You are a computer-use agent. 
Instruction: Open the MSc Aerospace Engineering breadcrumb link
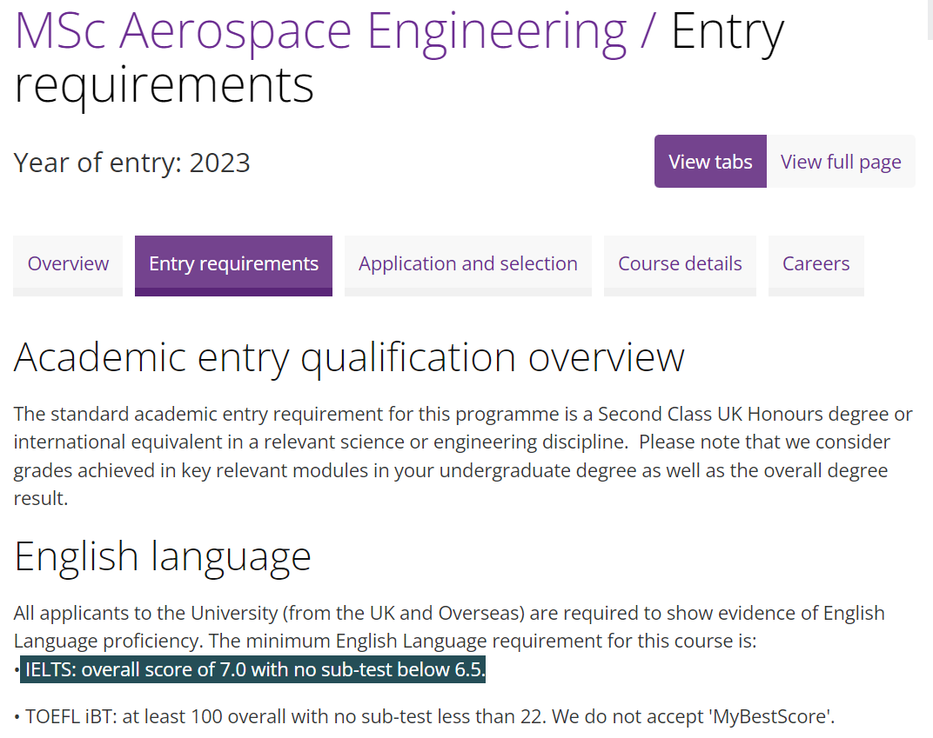[x=320, y=31]
